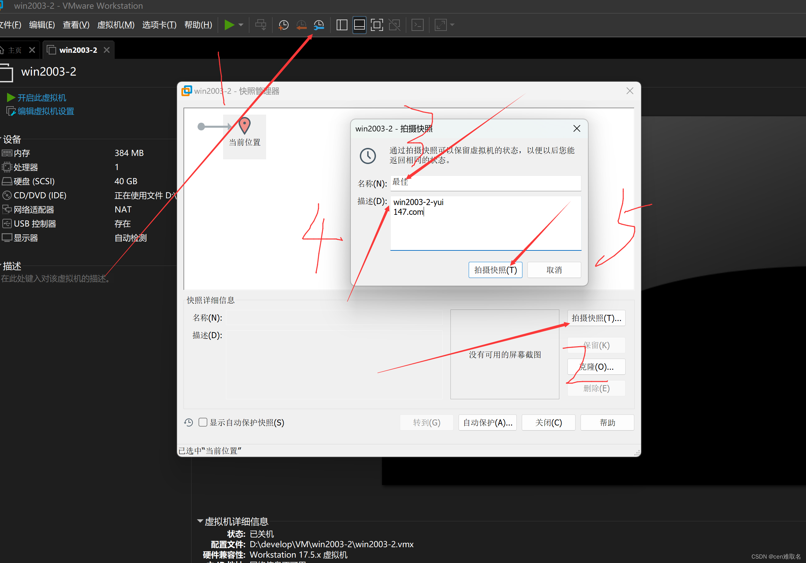This screenshot has width=806, height=563.
Task: Click the 帮助 button in snapshot manager
Action: 607,423
